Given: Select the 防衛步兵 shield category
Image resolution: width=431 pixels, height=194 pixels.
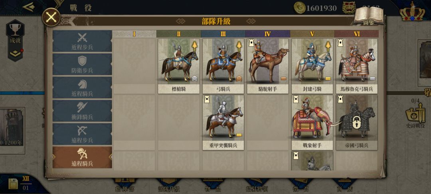Looking at the screenshot, I should pos(82,64).
